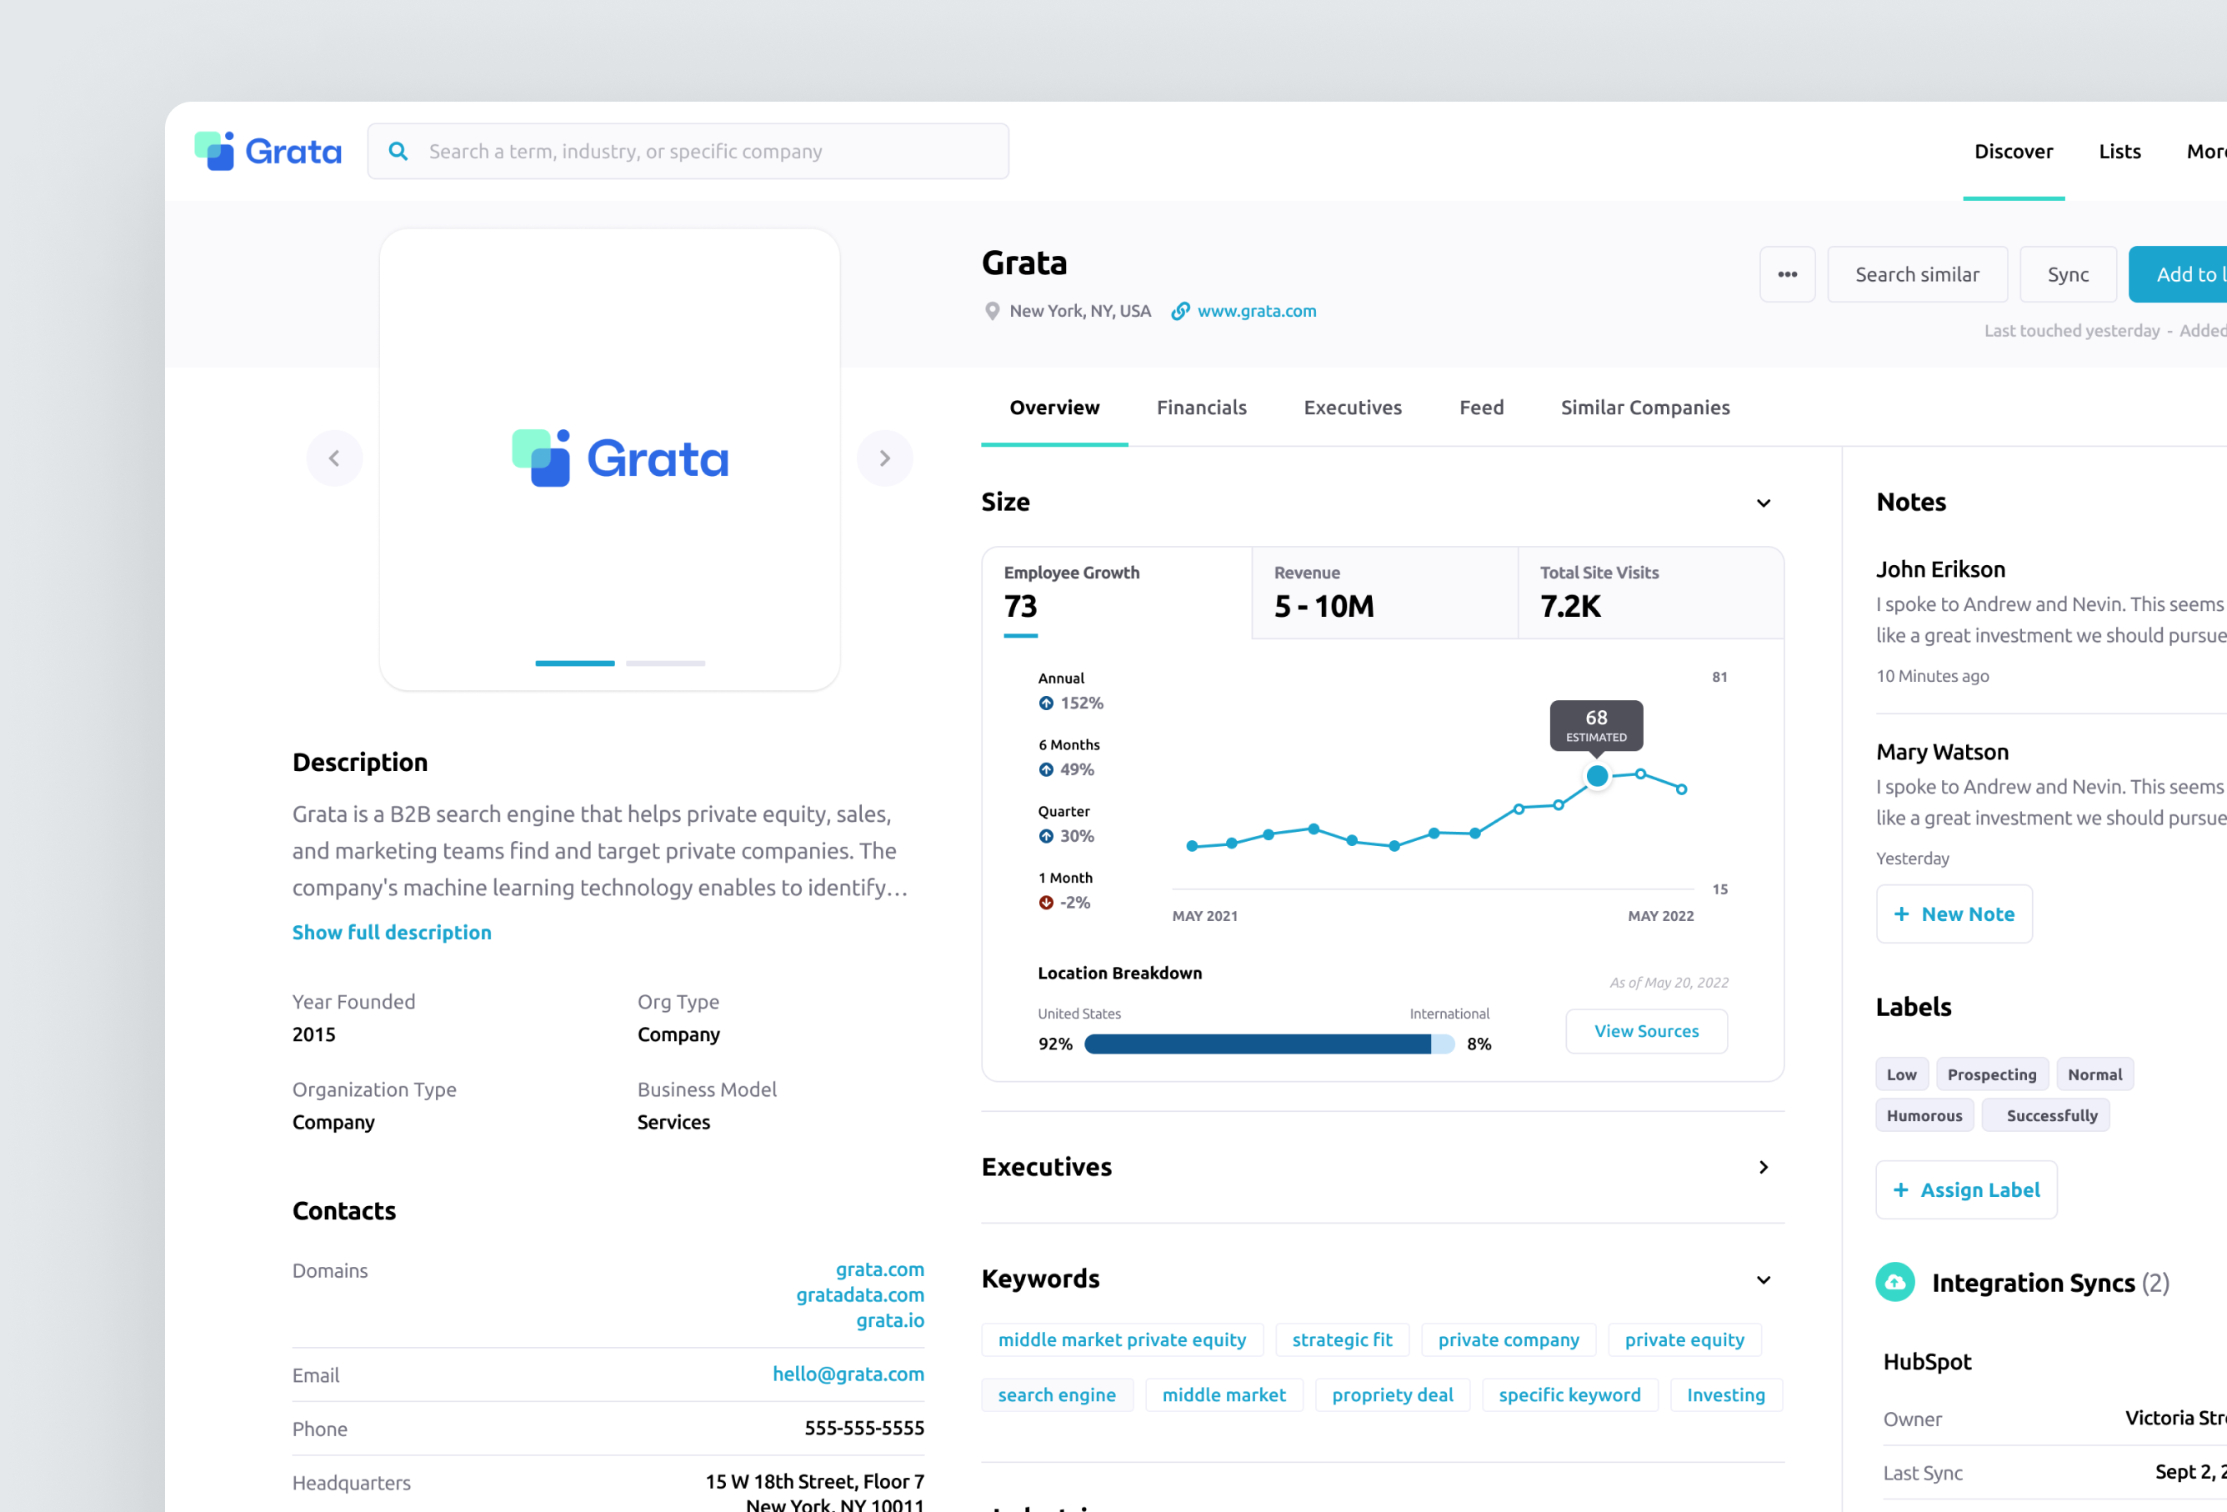
Task: Show previous image in logo carousel
Action: [x=334, y=458]
